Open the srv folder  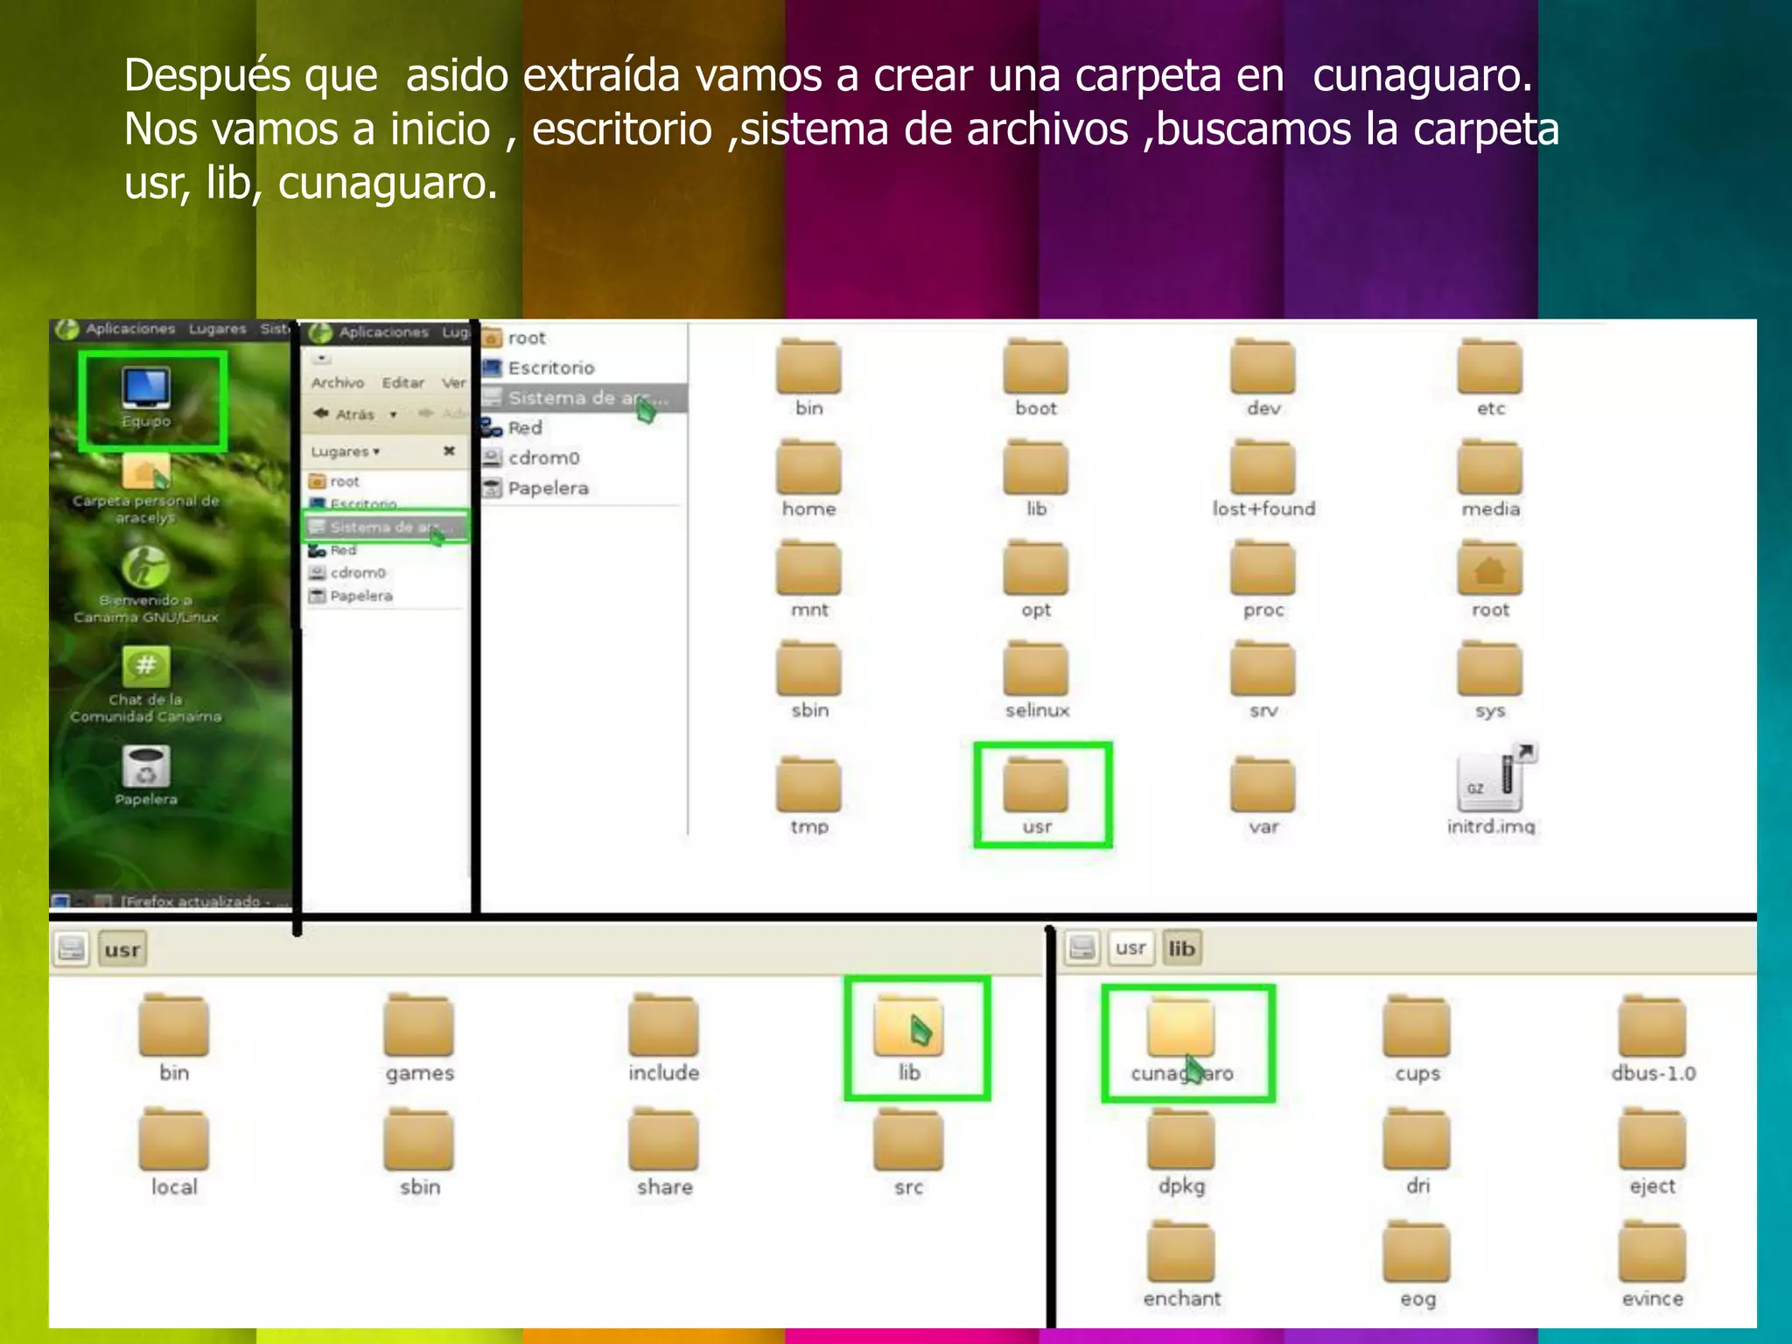pos(1263,679)
